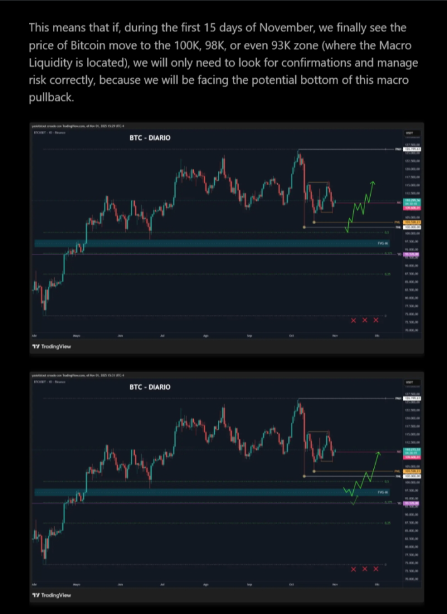Open the second BTC - DIARIO chart image
Screen dimensions: 447x614
(227, 487)
